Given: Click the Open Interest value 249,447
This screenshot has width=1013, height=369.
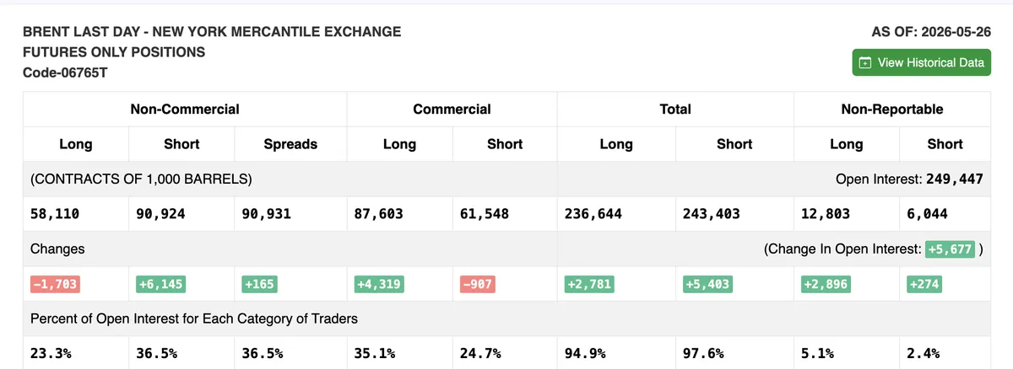Looking at the screenshot, I should 955,179.
